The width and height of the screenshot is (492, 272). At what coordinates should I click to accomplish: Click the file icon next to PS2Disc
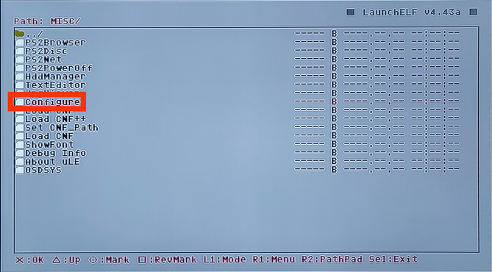[x=20, y=51]
